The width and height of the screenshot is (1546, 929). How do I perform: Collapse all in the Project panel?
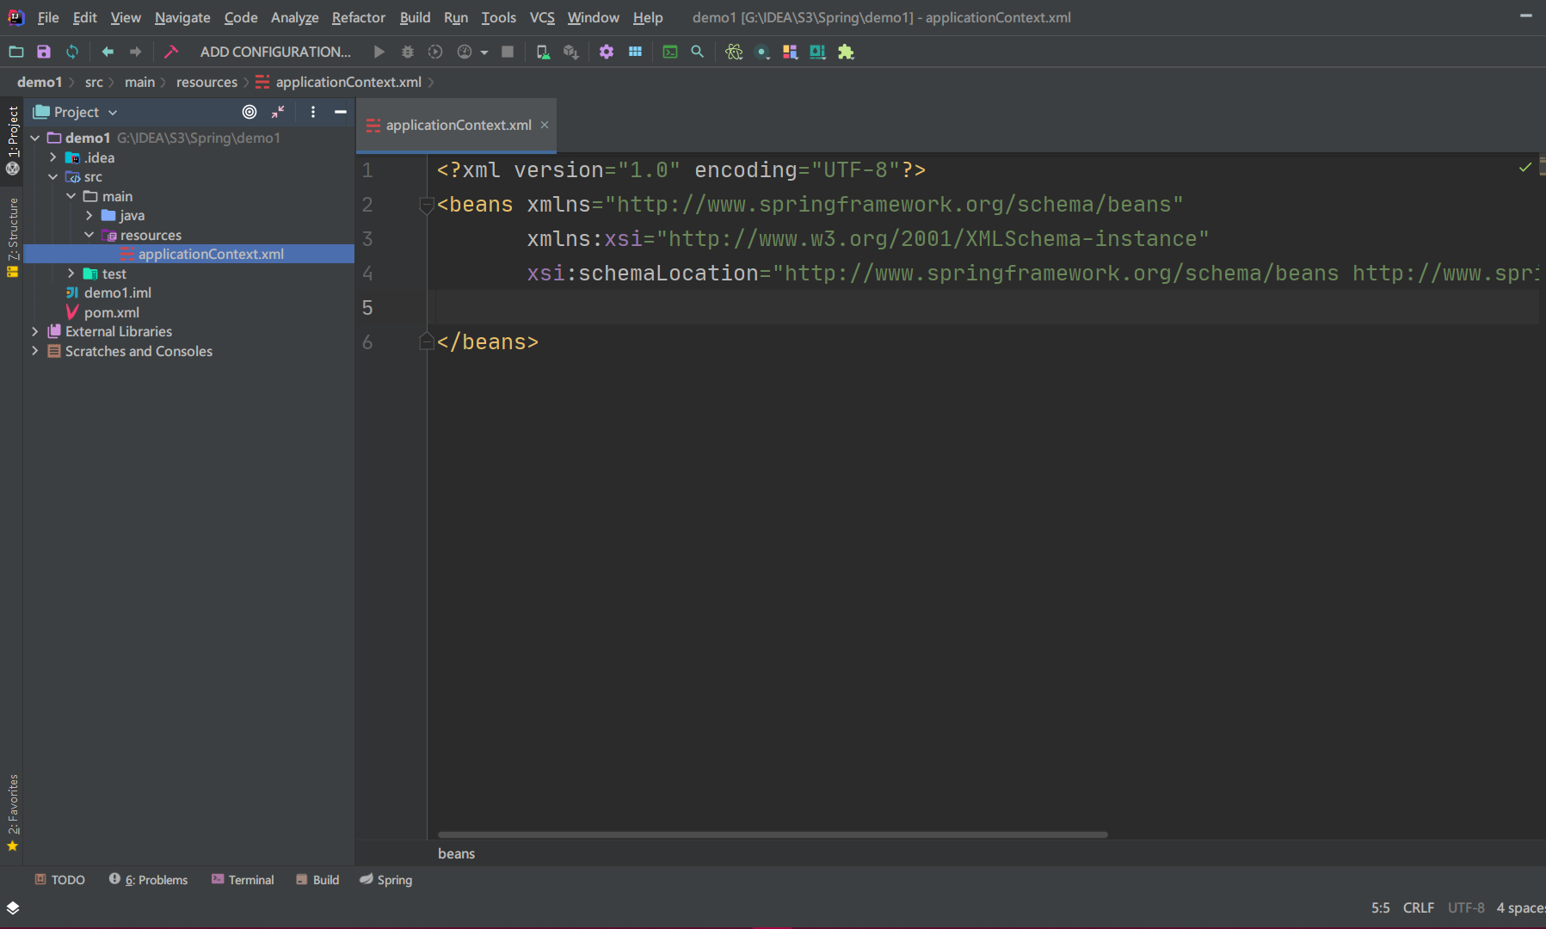pos(278,112)
